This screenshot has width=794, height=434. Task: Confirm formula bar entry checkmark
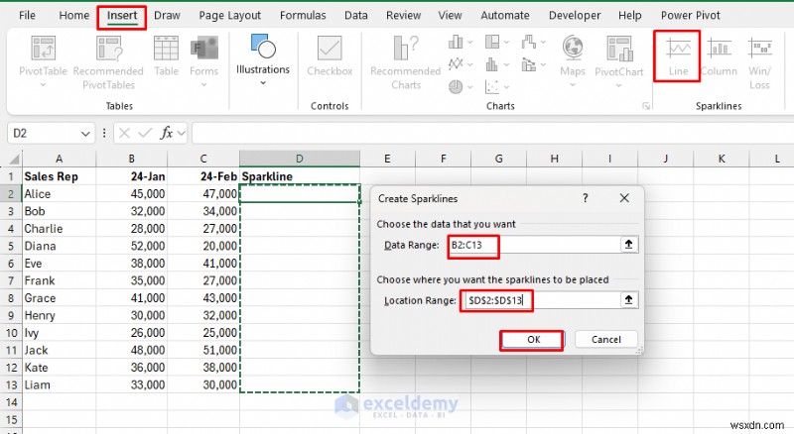pos(145,133)
